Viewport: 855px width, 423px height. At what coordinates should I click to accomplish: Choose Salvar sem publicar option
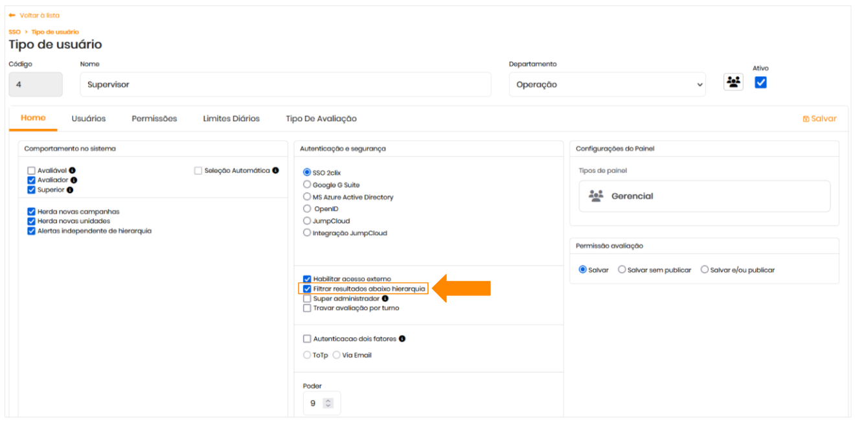tap(622, 270)
